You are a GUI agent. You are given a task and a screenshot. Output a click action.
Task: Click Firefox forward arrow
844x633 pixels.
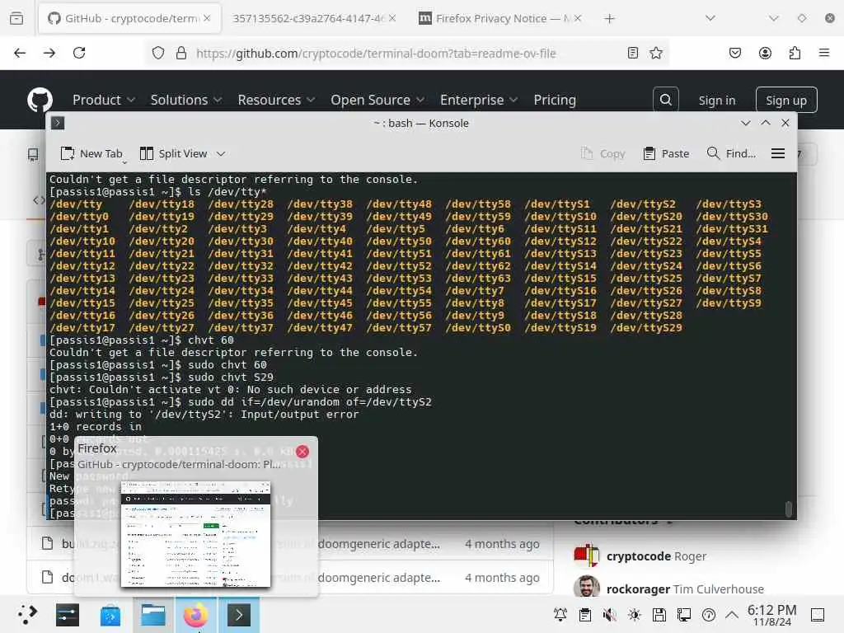(x=49, y=53)
